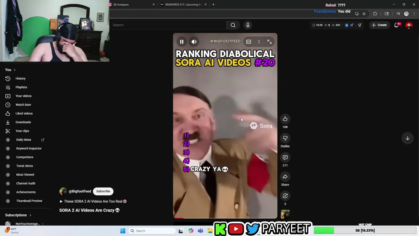
Task: Open the BigfootFeed avatar beside Subscribe
Action: (x=63, y=191)
